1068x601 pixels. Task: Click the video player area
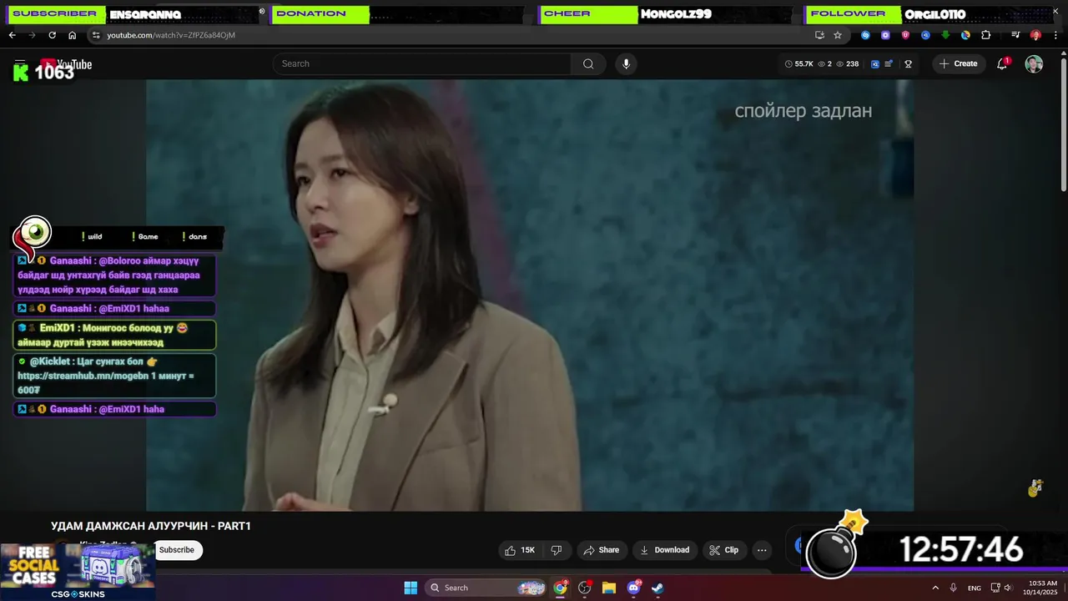(530, 295)
